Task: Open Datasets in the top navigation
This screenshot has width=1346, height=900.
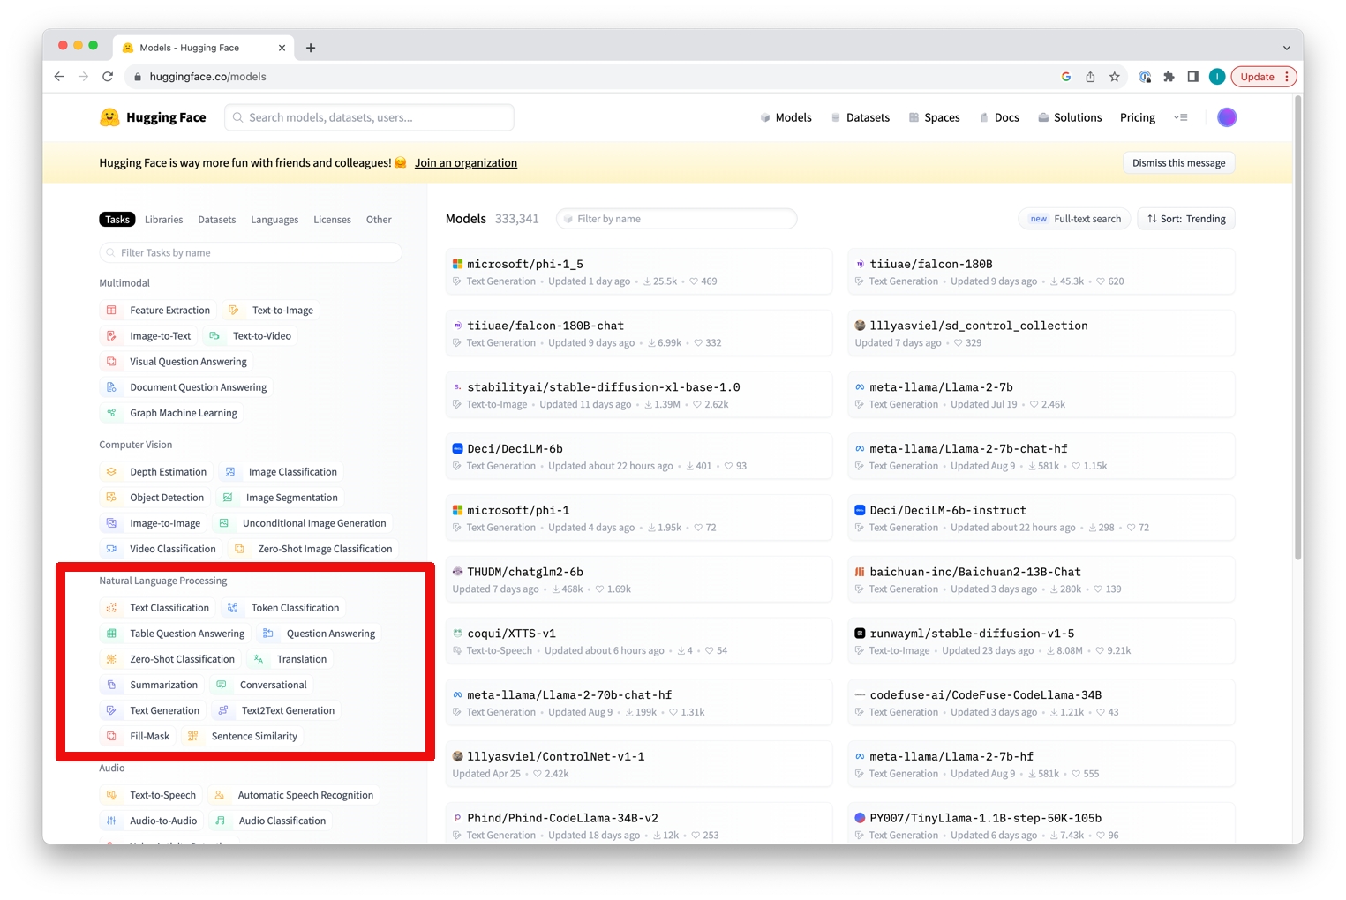Action: click(x=861, y=117)
